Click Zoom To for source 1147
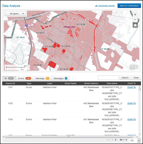This screenshot has height=144, width=143. click(x=132, y=87)
